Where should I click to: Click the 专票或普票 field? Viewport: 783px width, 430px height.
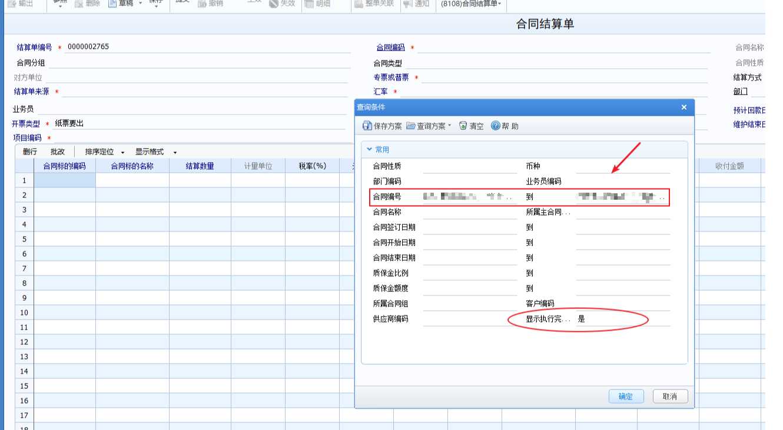coord(566,78)
